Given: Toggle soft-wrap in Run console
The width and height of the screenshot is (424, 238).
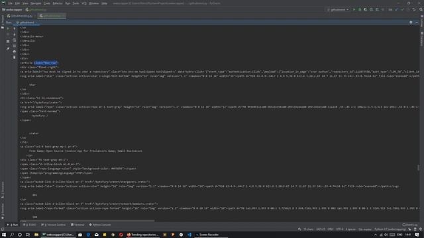Looking at the screenshot, I should point(15,40).
